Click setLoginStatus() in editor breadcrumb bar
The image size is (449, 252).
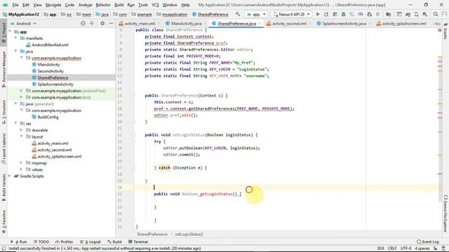point(189,234)
